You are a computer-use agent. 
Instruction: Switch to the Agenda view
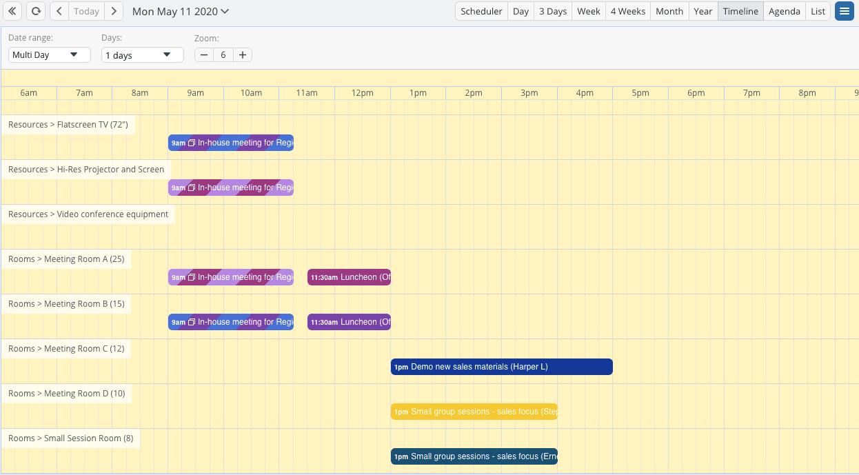pyautogui.click(x=784, y=11)
